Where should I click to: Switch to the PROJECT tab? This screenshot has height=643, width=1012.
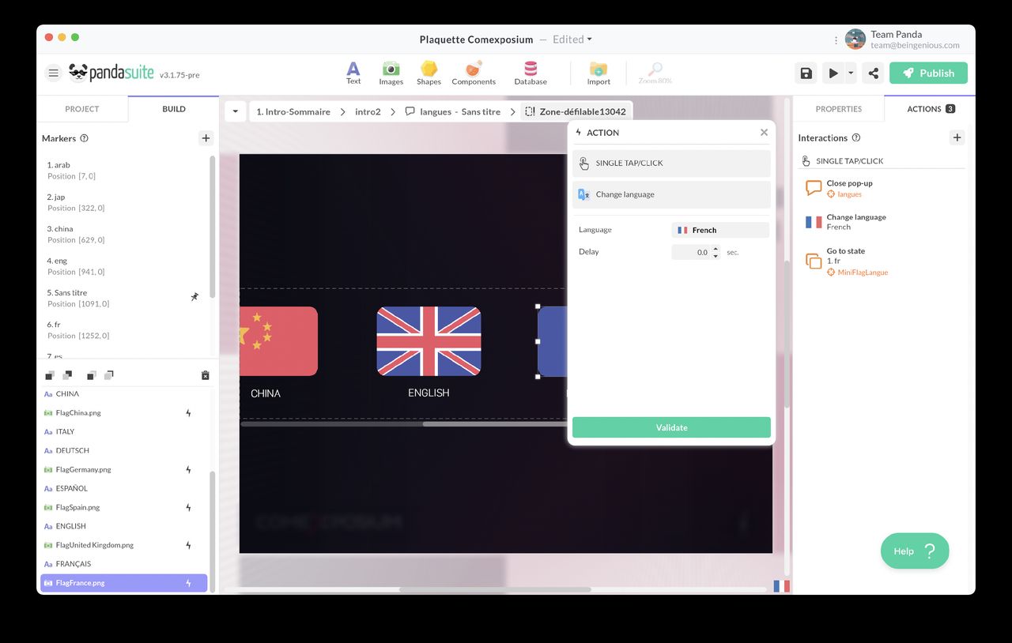pos(81,108)
